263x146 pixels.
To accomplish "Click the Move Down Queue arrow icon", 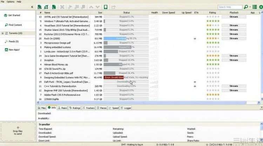I will 97,7.
